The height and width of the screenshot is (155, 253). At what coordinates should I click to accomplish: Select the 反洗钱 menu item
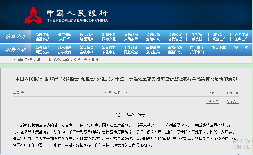pos(197,39)
